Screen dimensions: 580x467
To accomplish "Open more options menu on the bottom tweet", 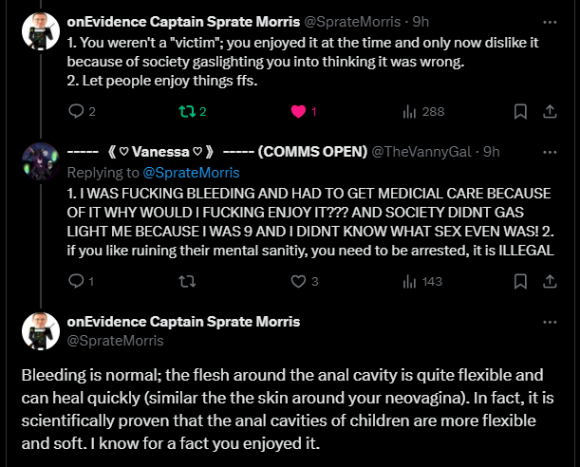I will 551,323.
